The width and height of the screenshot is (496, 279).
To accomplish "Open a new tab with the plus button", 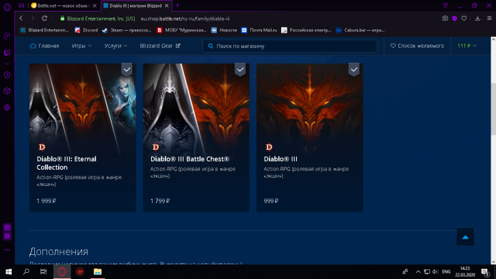I will pyautogui.click(x=177, y=5).
